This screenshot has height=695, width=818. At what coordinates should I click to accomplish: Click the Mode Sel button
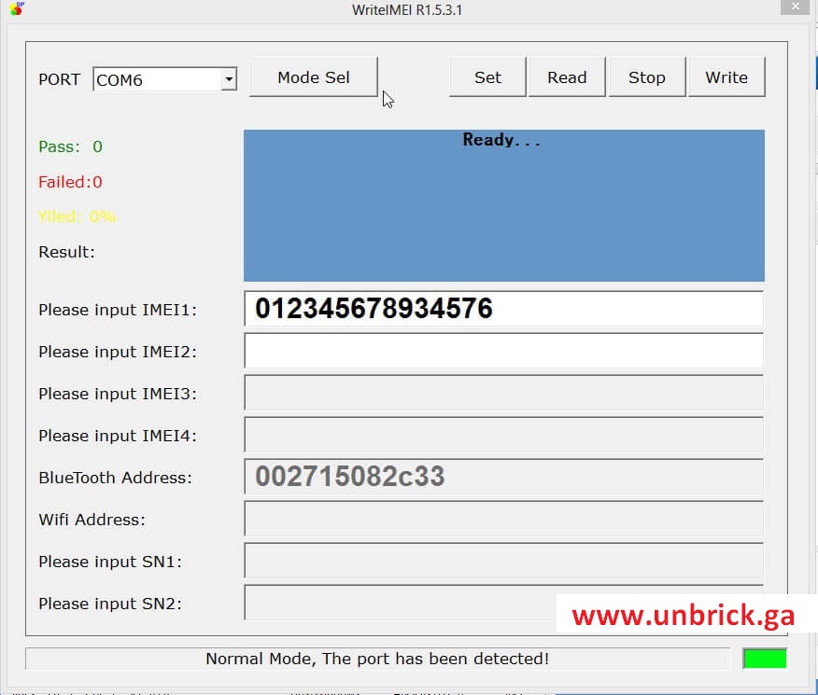pos(314,77)
